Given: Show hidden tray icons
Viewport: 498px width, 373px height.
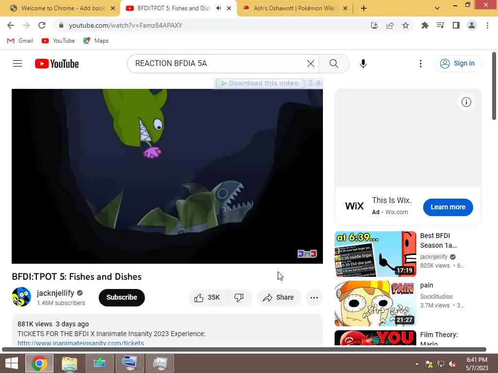Looking at the screenshot, I should pyautogui.click(x=417, y=364).
